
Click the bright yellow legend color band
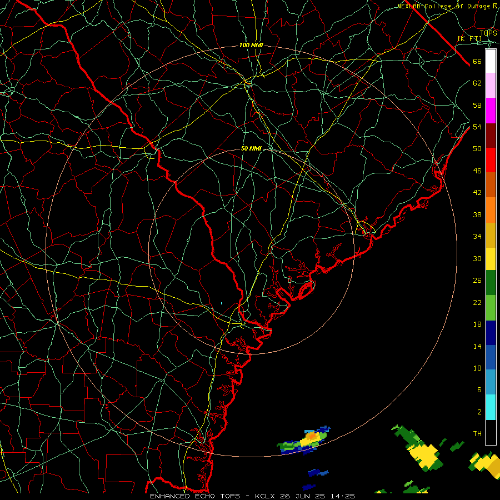pos(491,259)
